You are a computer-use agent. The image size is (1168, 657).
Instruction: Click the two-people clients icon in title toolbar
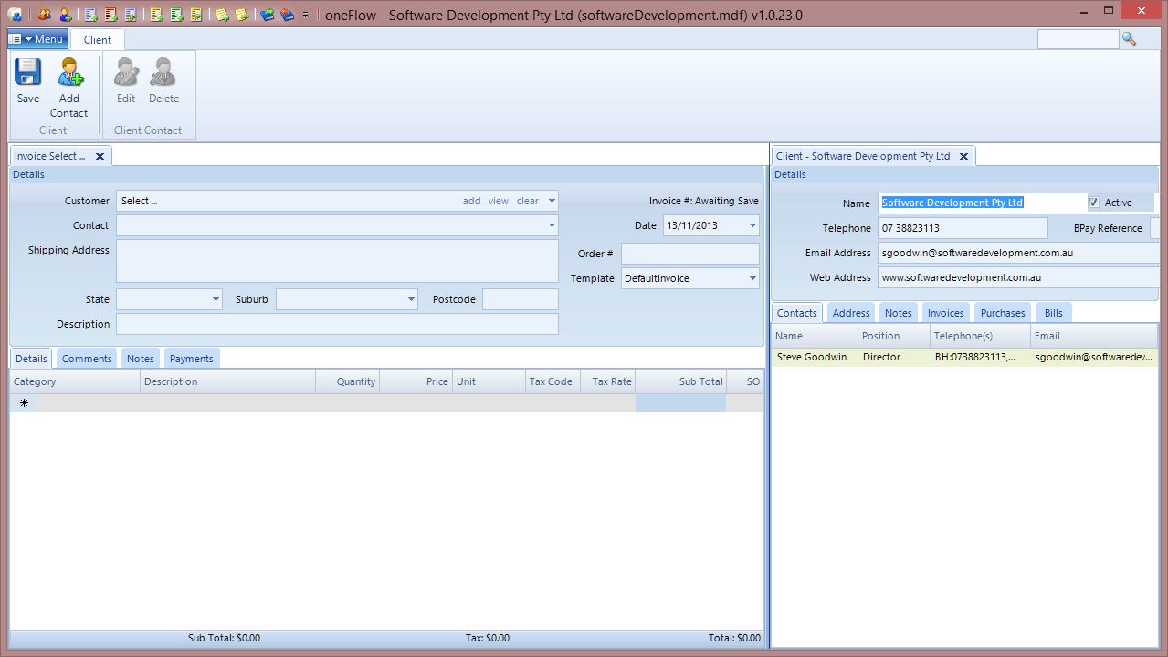click(x=44, y=15)
